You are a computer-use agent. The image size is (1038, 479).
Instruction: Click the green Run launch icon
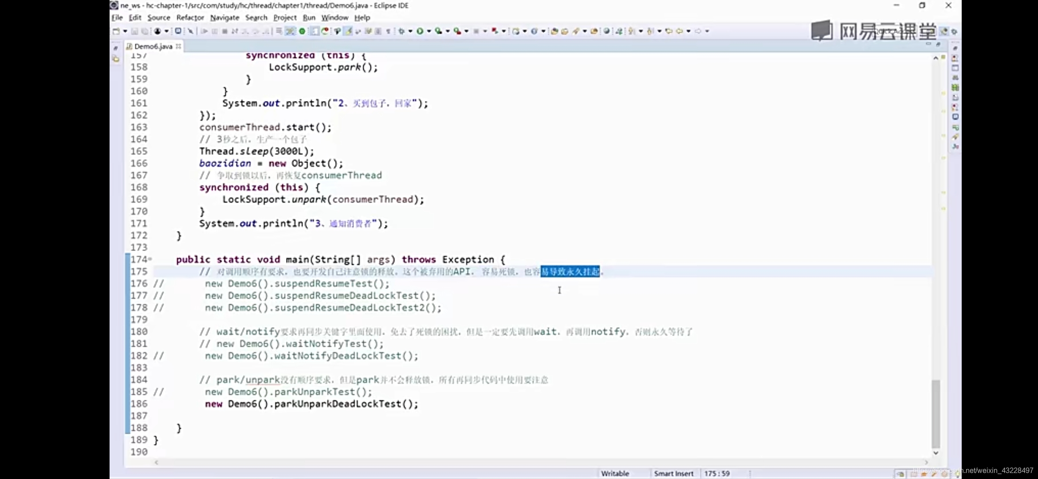[420, 31]
